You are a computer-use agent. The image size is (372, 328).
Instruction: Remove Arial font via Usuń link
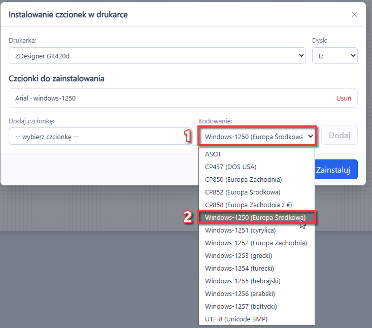tap(344, 99)
